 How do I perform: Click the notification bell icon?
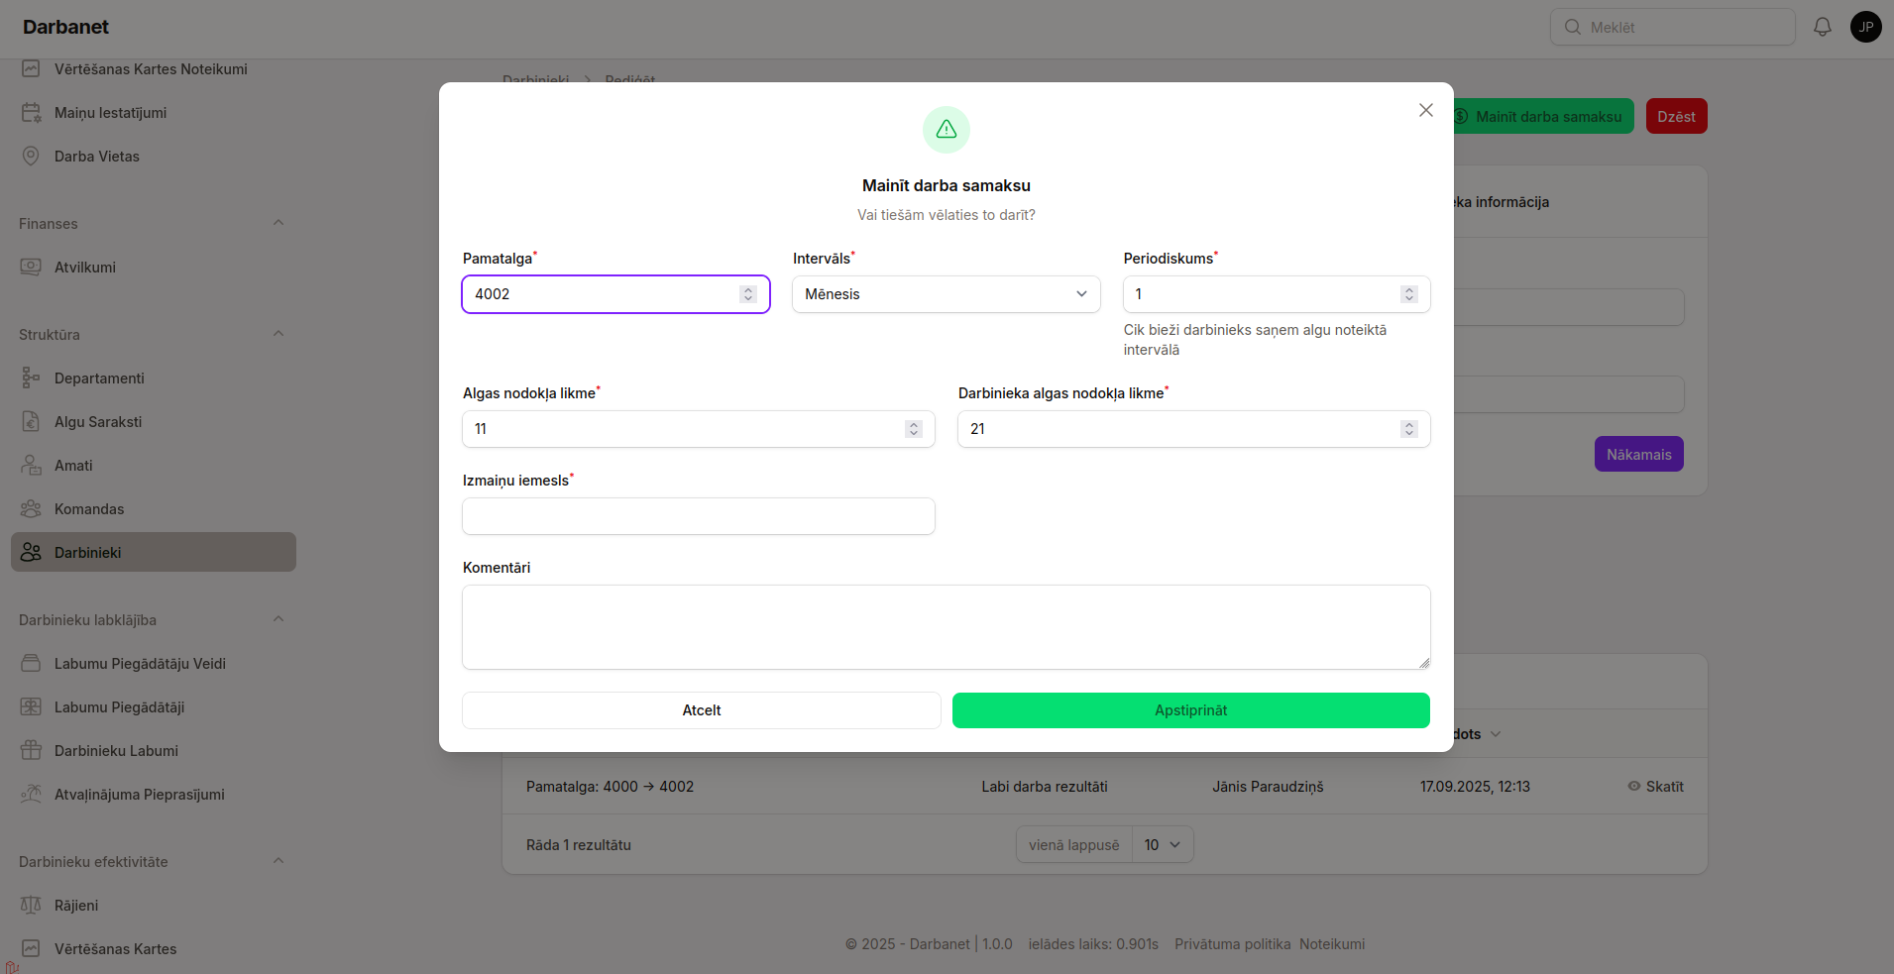(x=1822, y=27)
